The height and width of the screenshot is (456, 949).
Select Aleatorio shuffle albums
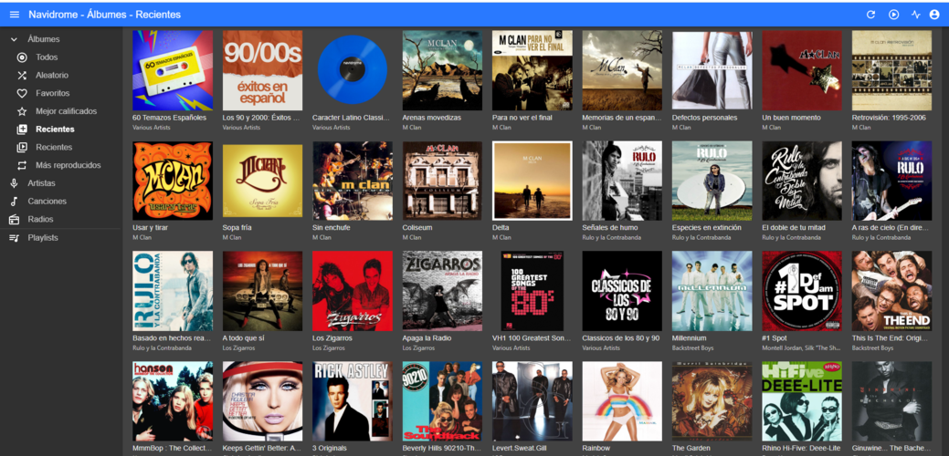(52, 76)
